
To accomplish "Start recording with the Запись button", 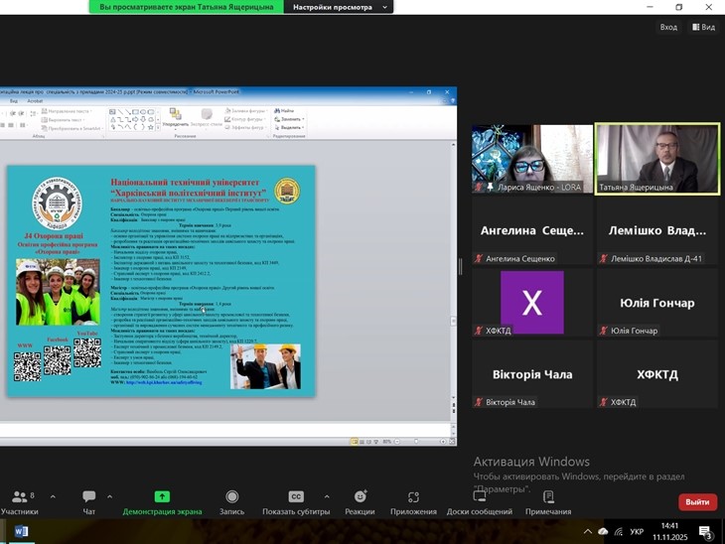I will click(231, 499).
